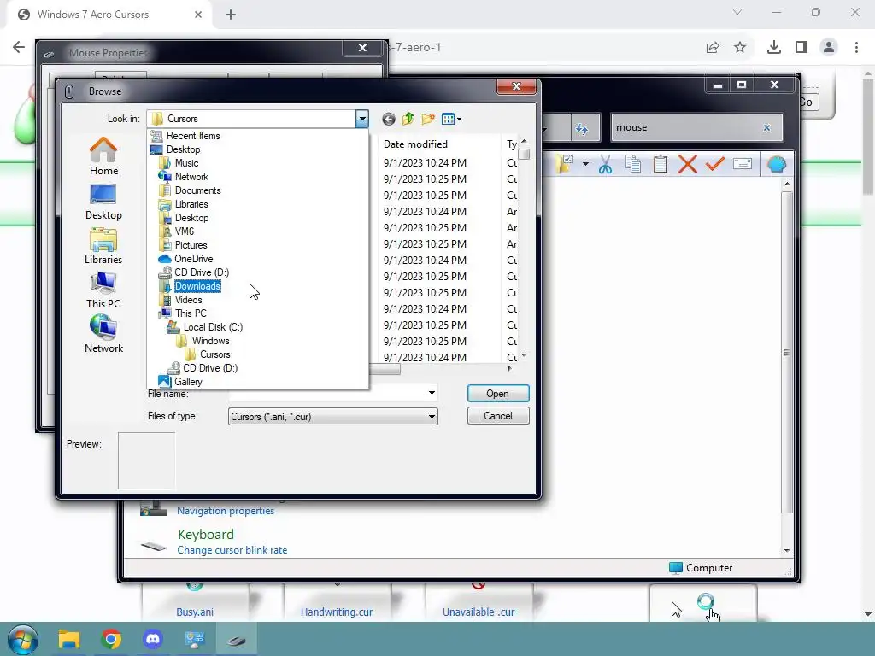Open Chrome downloads icon
This screenshot has height=656, width=875.
click(x=774, y=48)
